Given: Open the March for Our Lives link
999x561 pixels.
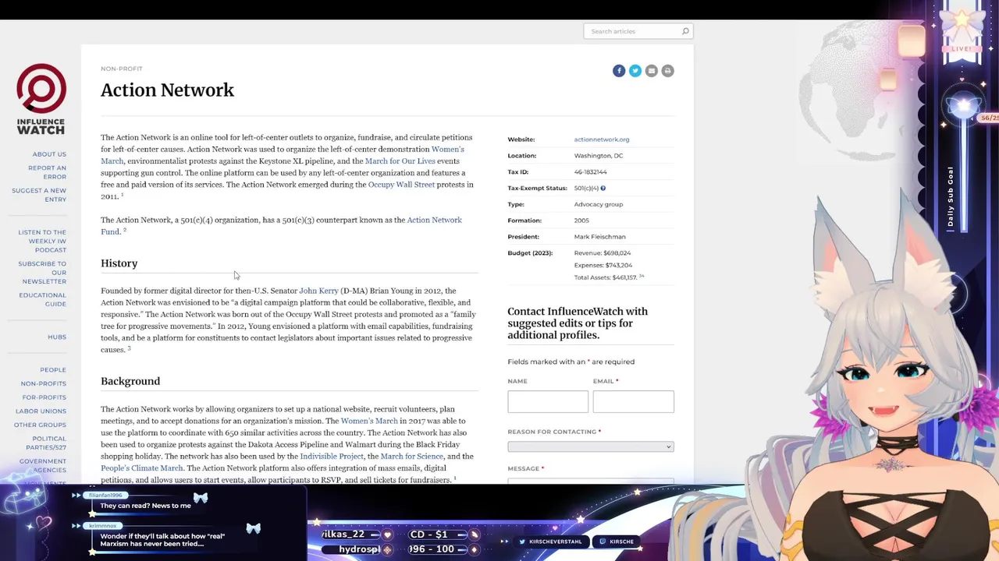Looking at the screenshot, I should click(400, 161).
